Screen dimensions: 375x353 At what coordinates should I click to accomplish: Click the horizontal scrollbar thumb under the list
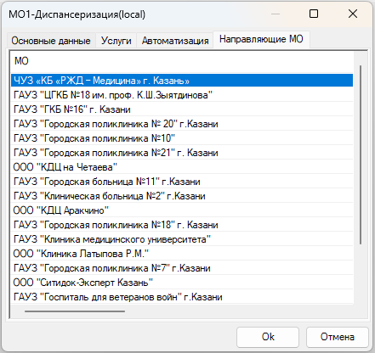tap(75, 311)
